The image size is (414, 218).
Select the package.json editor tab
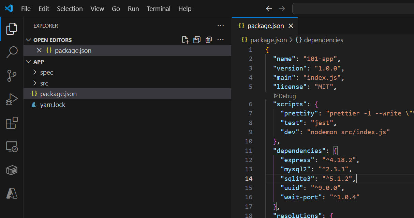265,26
